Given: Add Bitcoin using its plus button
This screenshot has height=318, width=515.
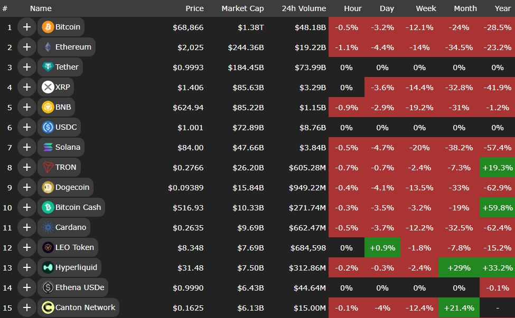Looking at the screenshot, I should pos(26,27).
